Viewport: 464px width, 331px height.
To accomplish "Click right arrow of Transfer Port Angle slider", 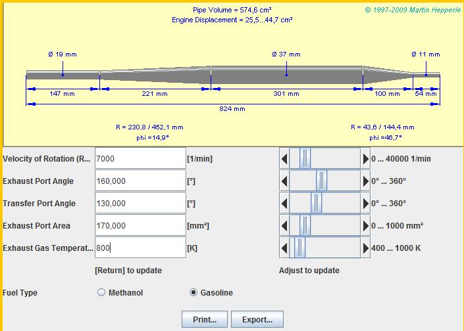I will (x=366, y=204).
